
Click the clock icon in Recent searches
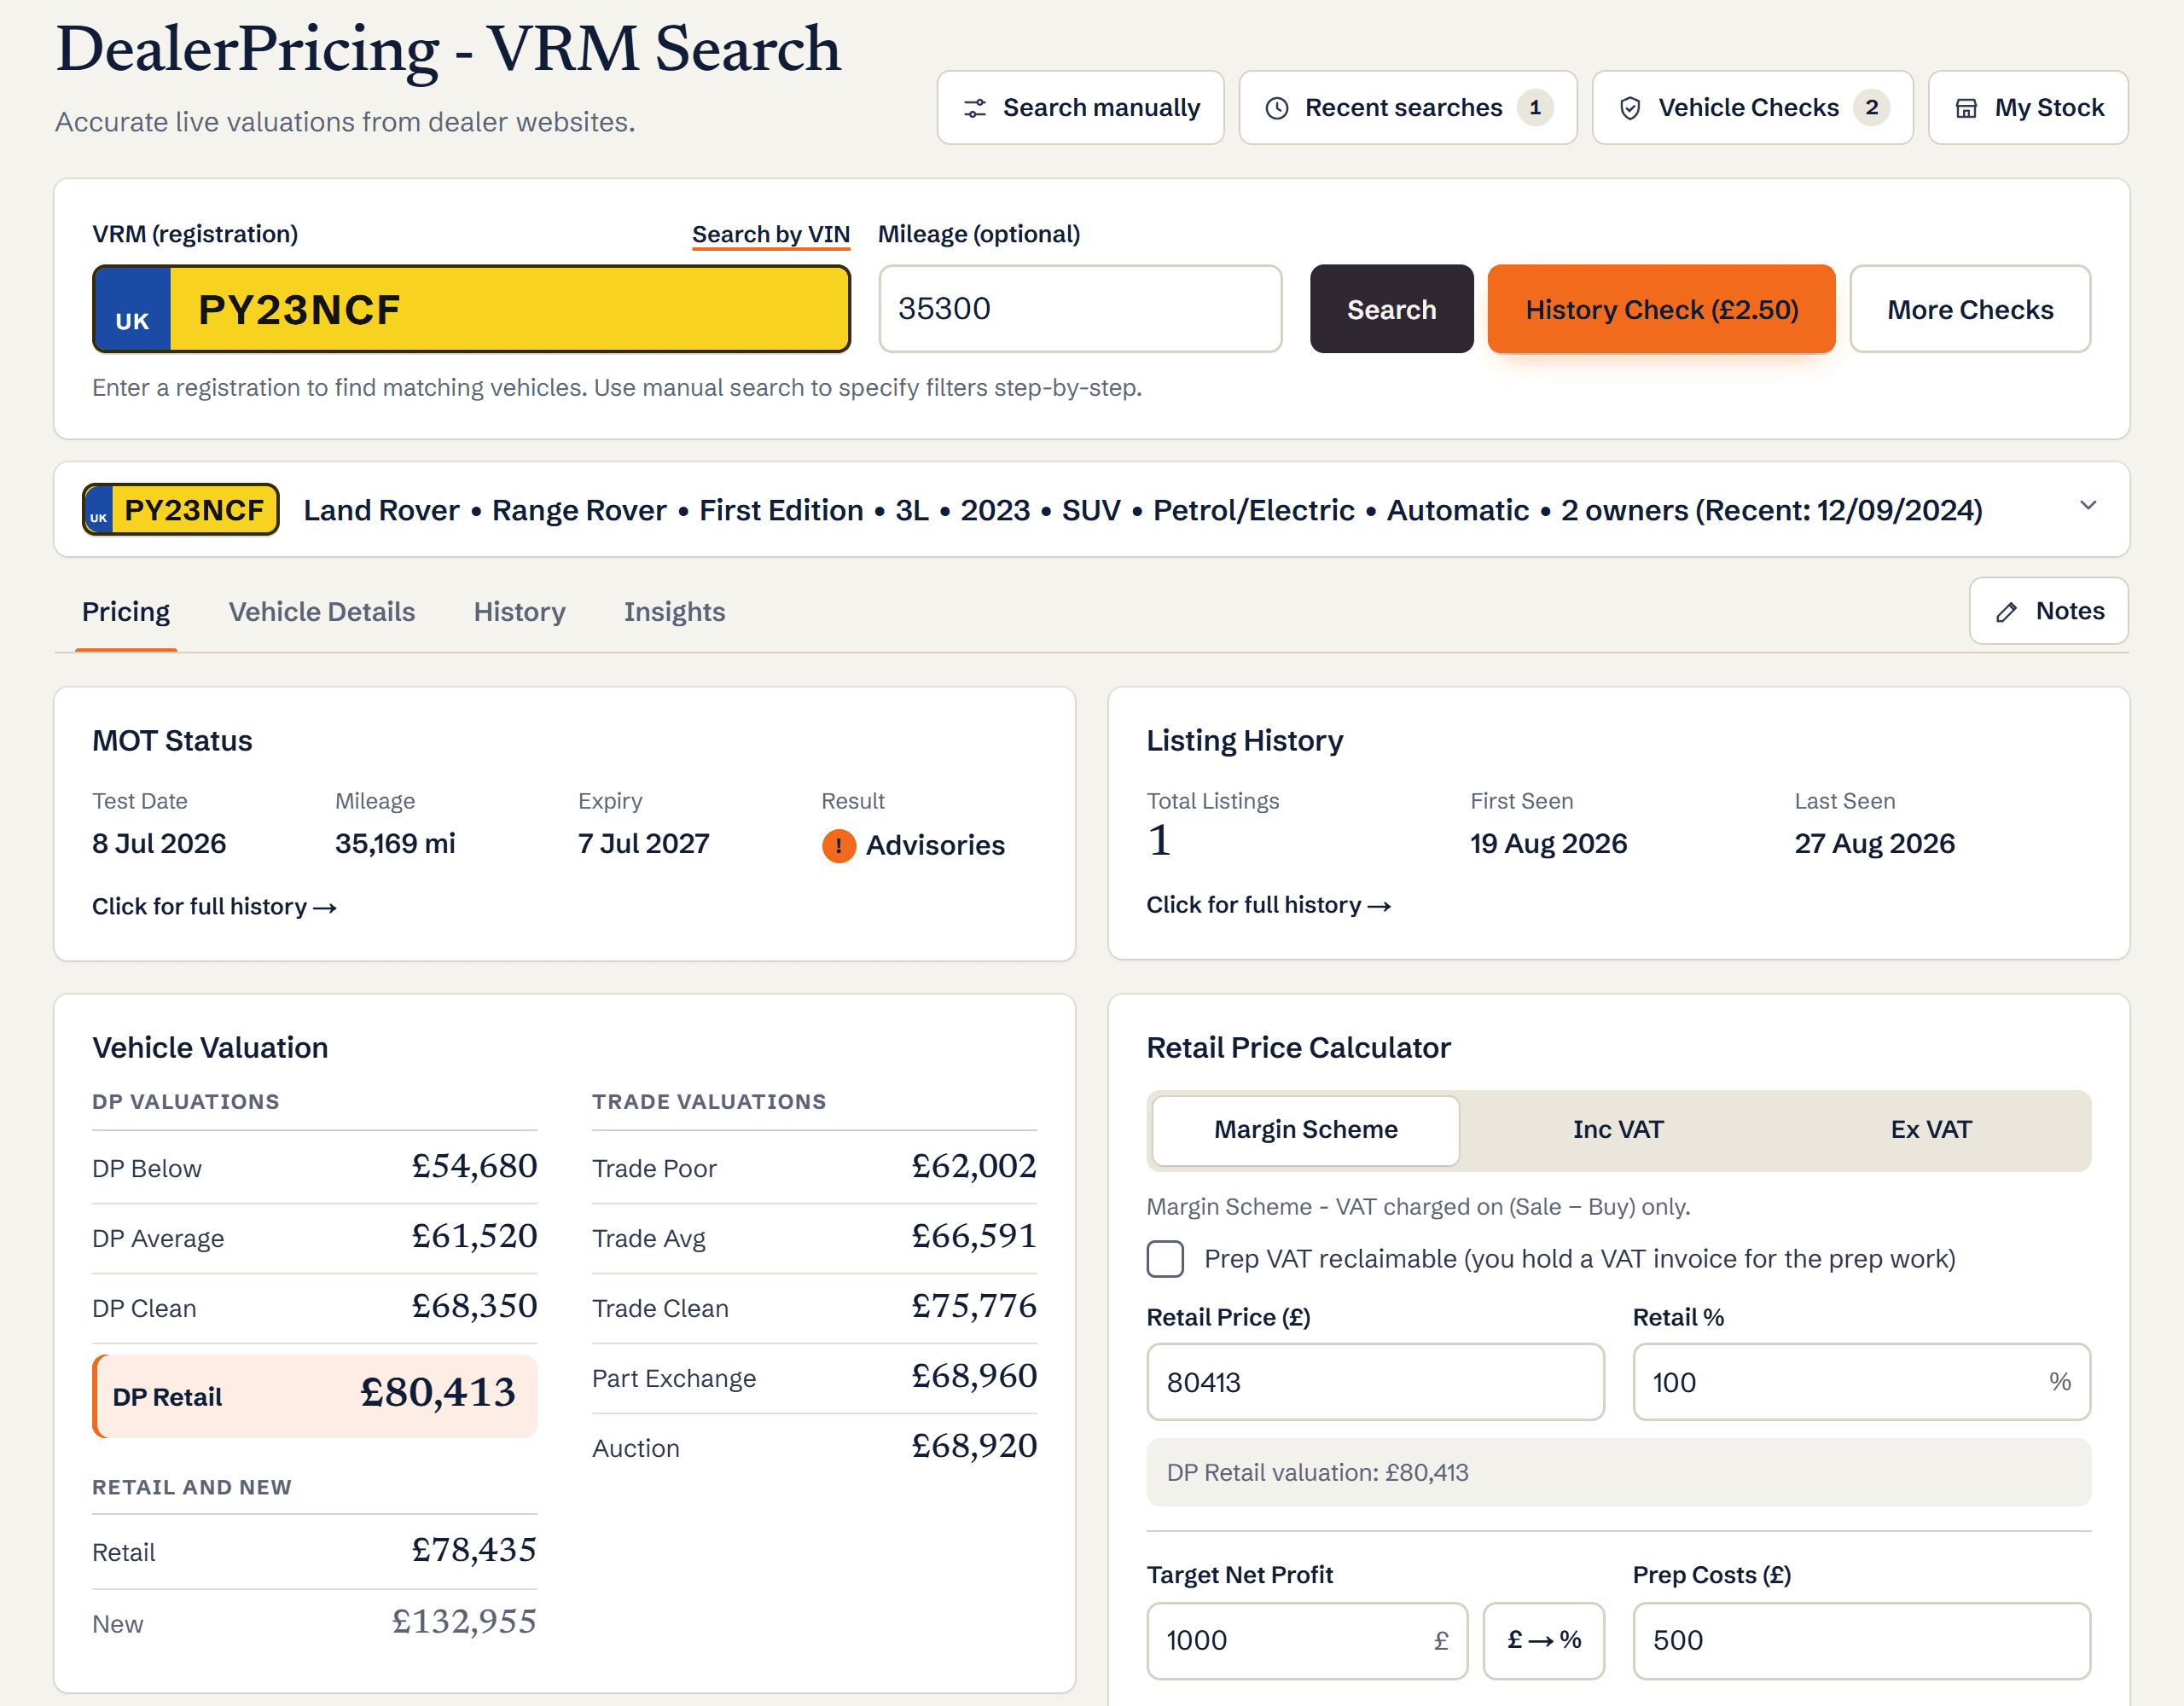[x=1276, y=108]
